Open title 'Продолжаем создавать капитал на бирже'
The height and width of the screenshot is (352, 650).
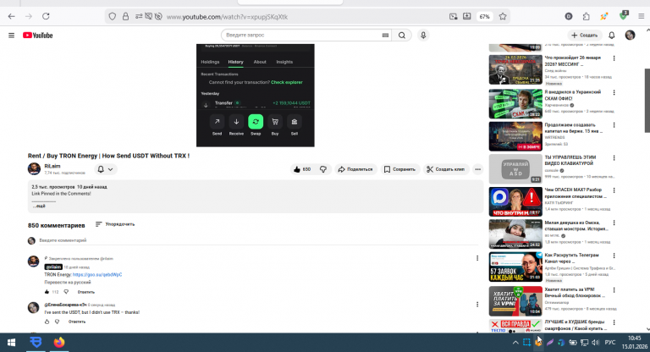pos(573,128)
